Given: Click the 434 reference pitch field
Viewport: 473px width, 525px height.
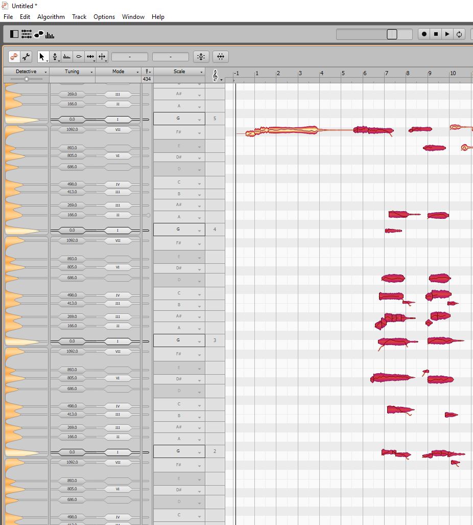Looking at the screenshot, I should [x=147, y=79].
